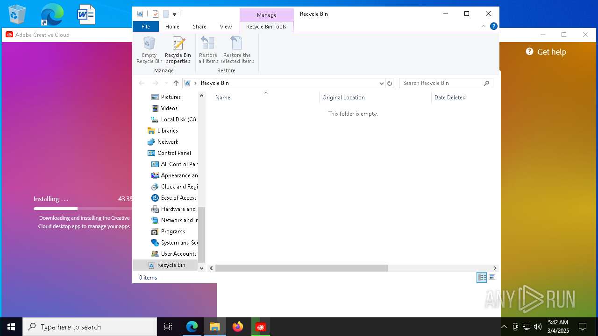Click Creative Cloud install progress bar
This screenshot has width=598, height=336.
coord(83,209)
